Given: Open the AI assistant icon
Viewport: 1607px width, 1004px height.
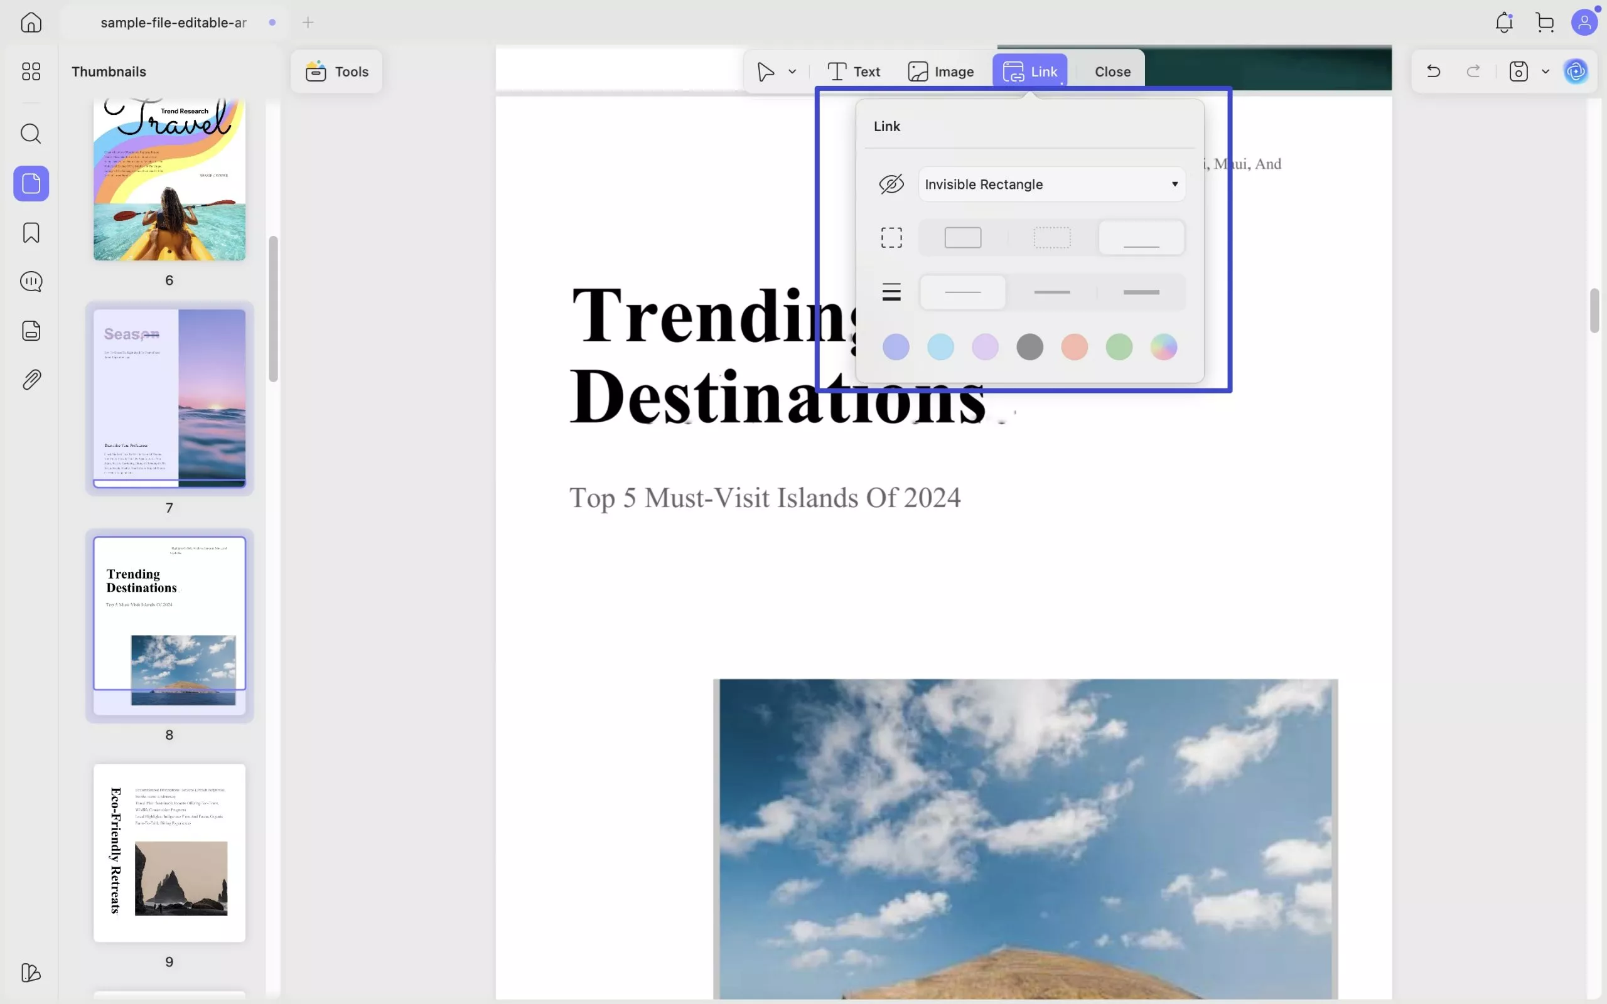Looking at the screenshot, I should 1576,71.
